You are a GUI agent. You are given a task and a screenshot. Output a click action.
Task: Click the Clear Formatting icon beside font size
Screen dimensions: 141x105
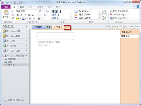[47, 11]
